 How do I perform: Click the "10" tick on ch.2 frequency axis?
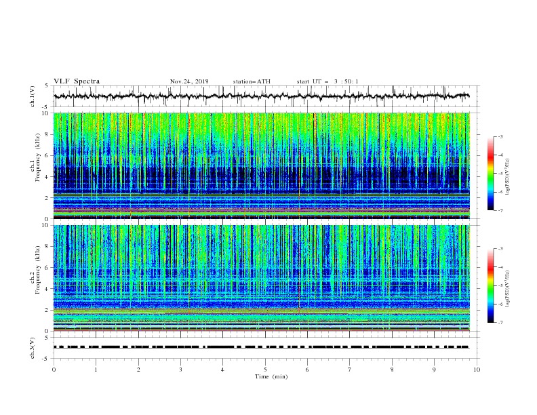click(x=46, y=225)
